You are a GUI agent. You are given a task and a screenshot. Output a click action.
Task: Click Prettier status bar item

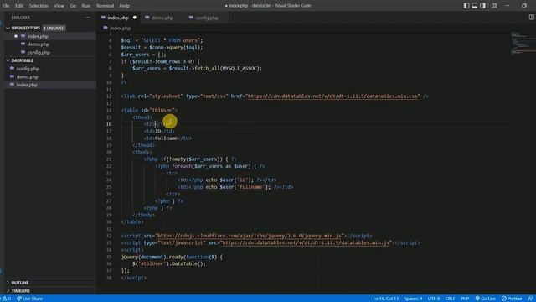pyautogui.click(x=512, y=299)
